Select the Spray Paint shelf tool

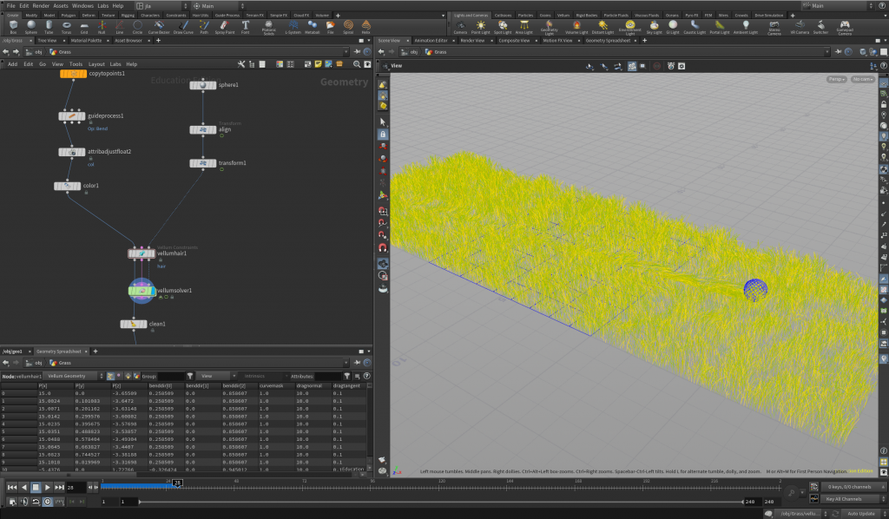point(225,27)
